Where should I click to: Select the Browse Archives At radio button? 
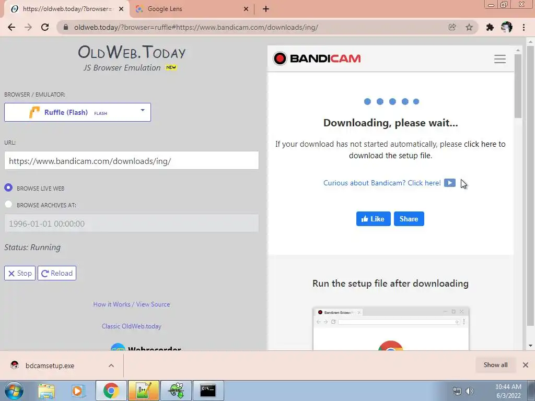click(x=8, y=204)
